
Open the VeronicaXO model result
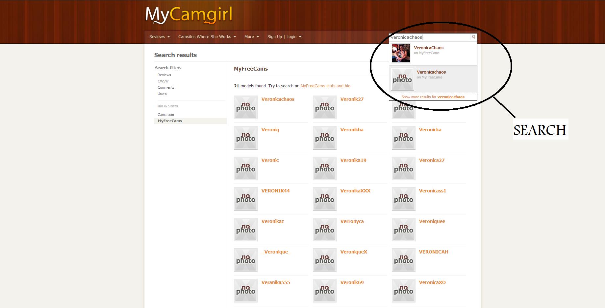[432, 282]
